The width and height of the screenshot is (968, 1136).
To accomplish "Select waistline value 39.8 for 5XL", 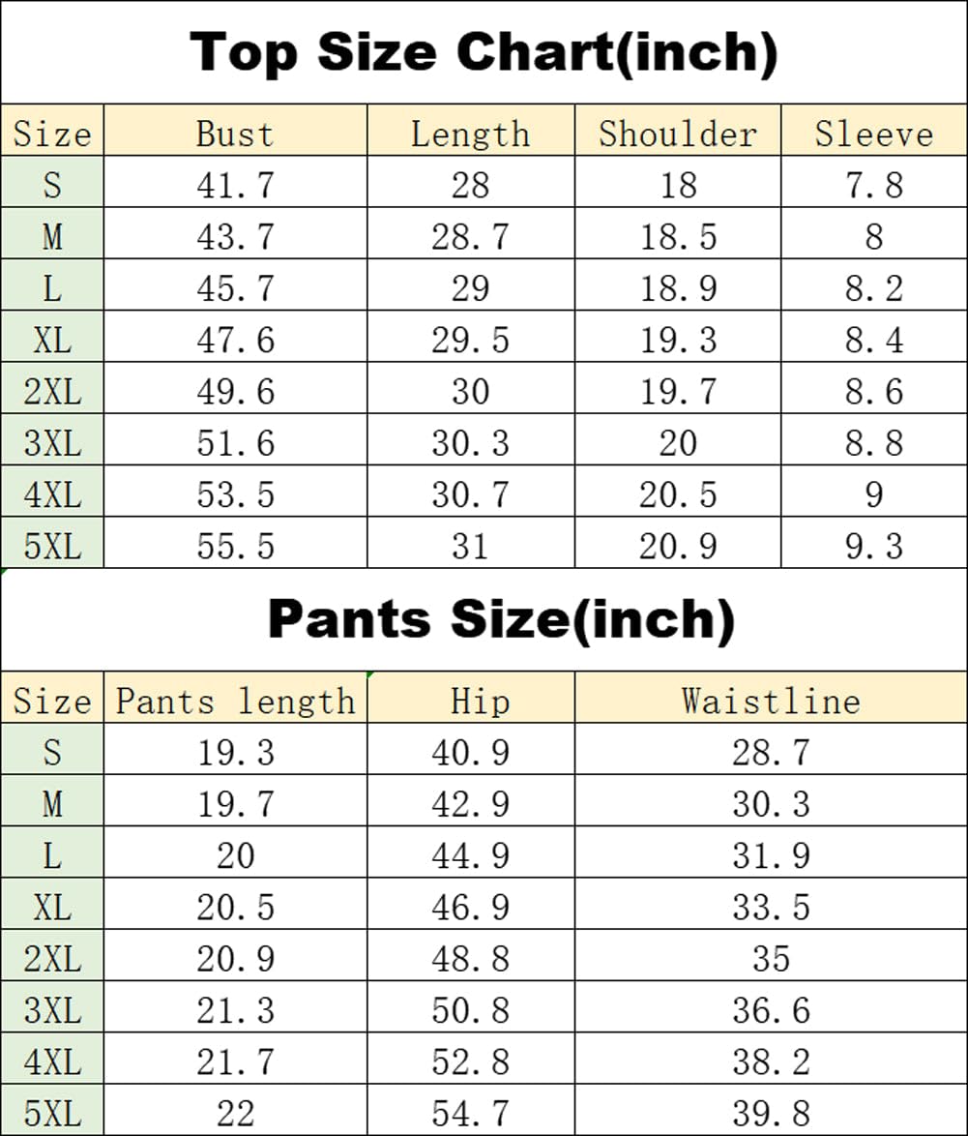I will pos(771,1113).
